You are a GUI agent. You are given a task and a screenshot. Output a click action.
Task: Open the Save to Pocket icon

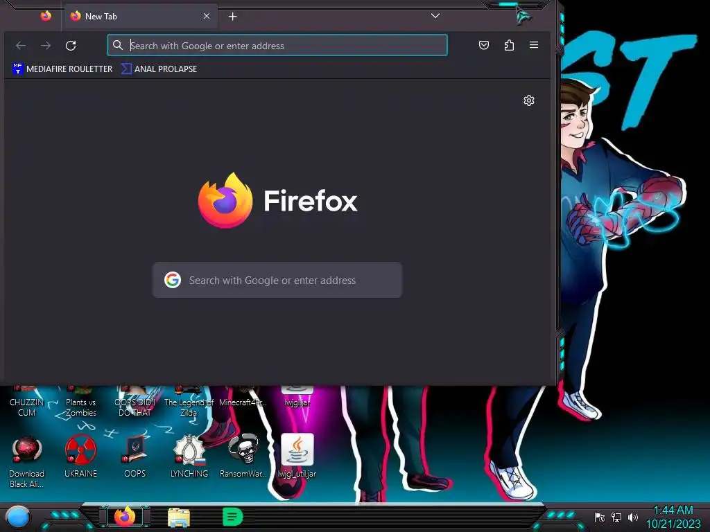point(484,45)
